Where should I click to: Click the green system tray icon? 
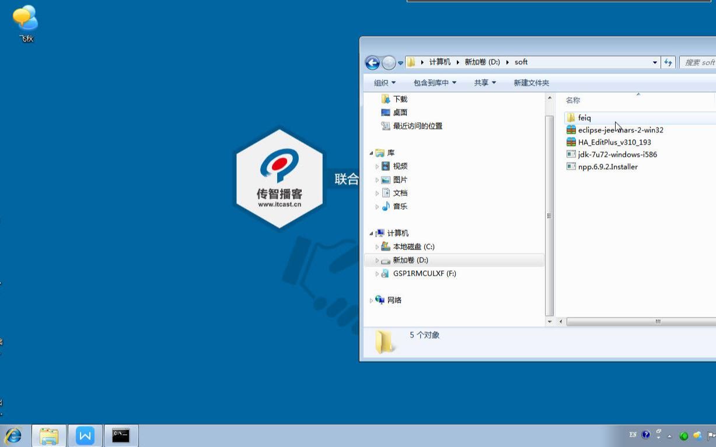pos(683,435)
